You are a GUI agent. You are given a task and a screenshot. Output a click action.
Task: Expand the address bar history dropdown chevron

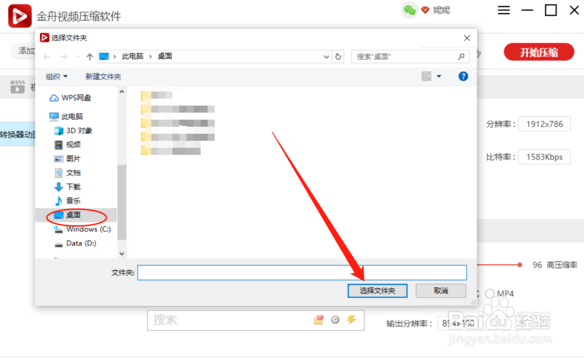[326, 56]
